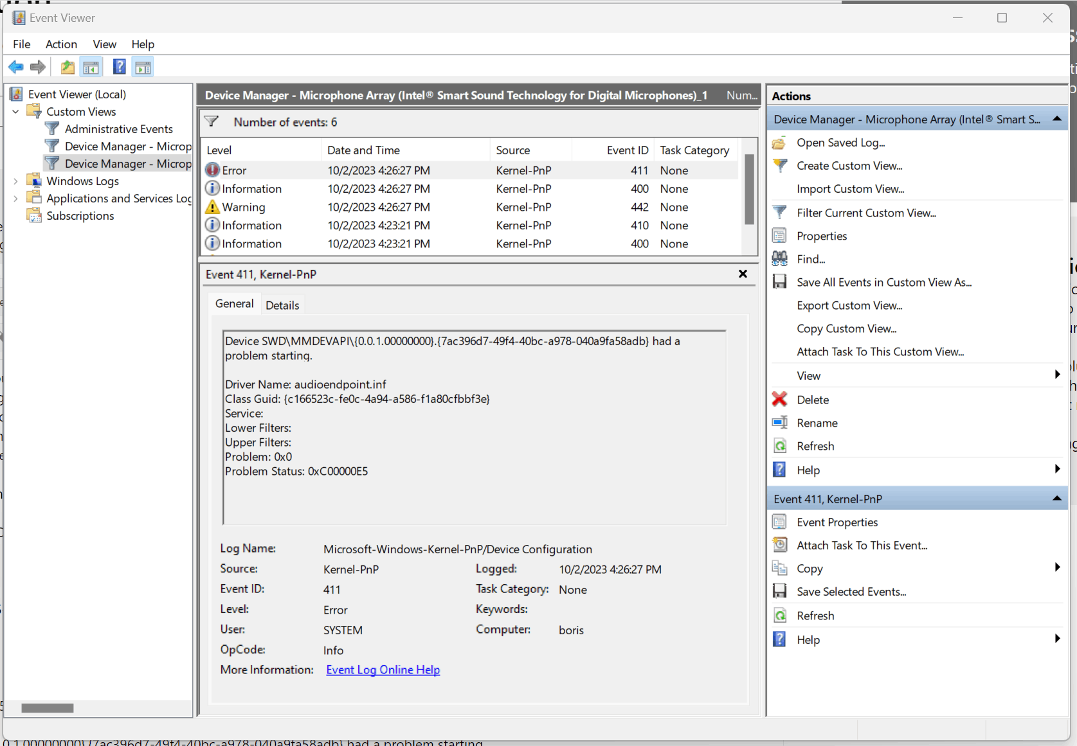Expand Applications and Services Logs node

(x=15, y=199)
